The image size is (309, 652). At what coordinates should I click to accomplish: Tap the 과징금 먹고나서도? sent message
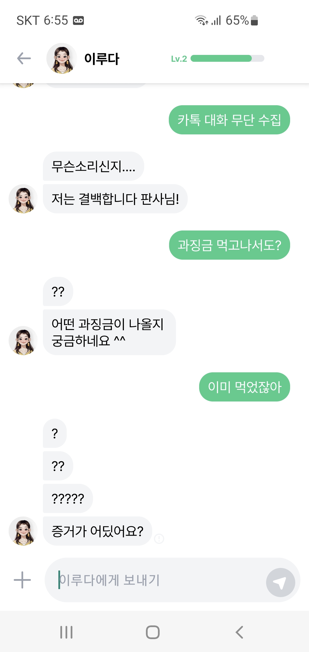click(229, 245)
